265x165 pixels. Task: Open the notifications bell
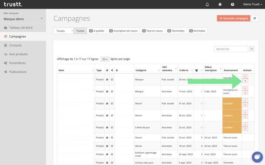[207, 4]
